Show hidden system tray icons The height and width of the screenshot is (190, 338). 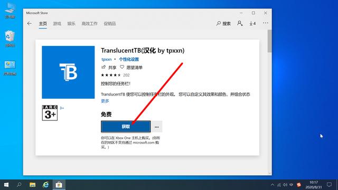pos(273,185)
